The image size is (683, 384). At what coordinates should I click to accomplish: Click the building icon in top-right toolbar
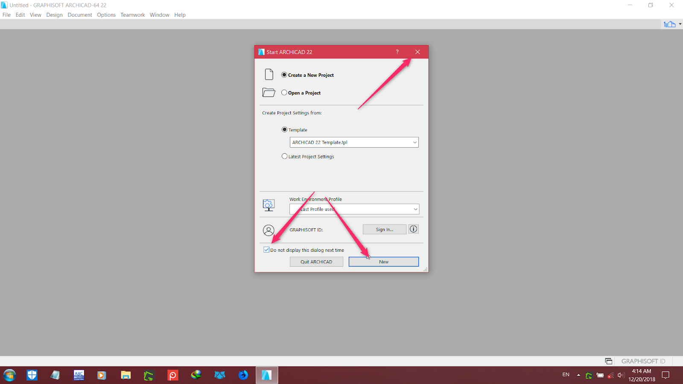coord(670,24)
